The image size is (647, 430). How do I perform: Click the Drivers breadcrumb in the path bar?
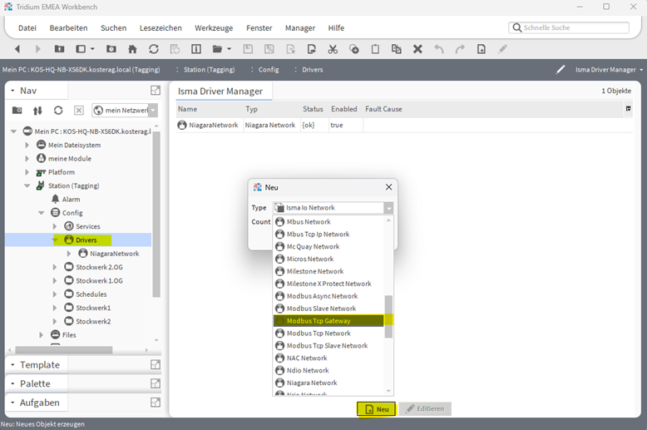point(313,70)
